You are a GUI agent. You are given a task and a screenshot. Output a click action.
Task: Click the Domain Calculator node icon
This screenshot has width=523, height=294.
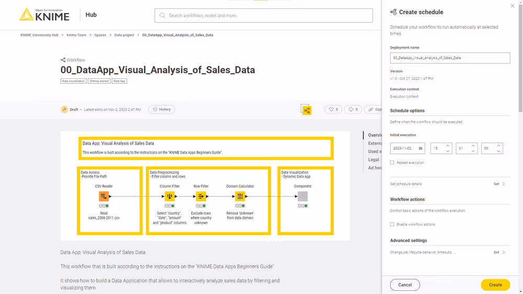(x=240, y=196)
